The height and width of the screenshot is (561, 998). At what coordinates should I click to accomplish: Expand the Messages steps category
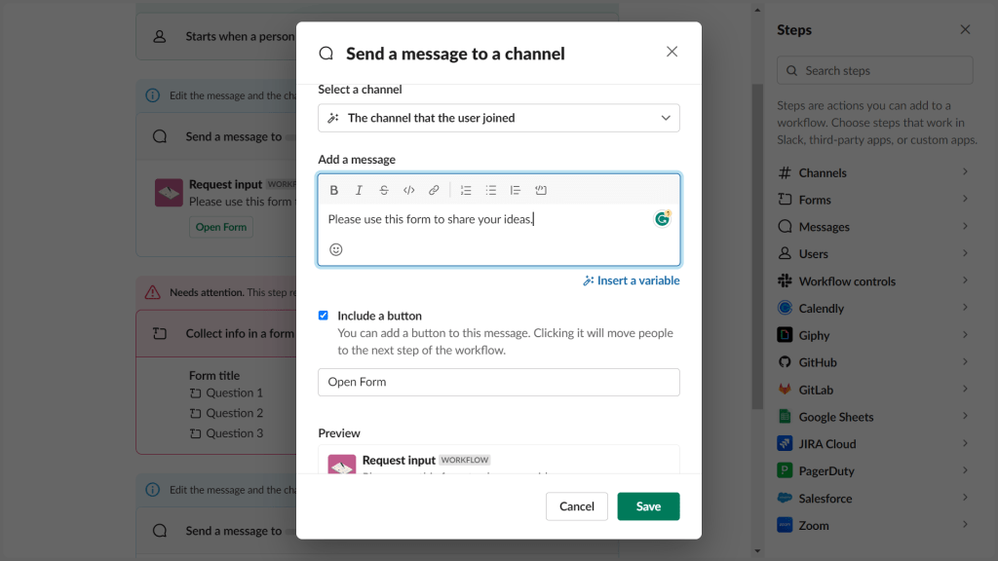[873, 226]
